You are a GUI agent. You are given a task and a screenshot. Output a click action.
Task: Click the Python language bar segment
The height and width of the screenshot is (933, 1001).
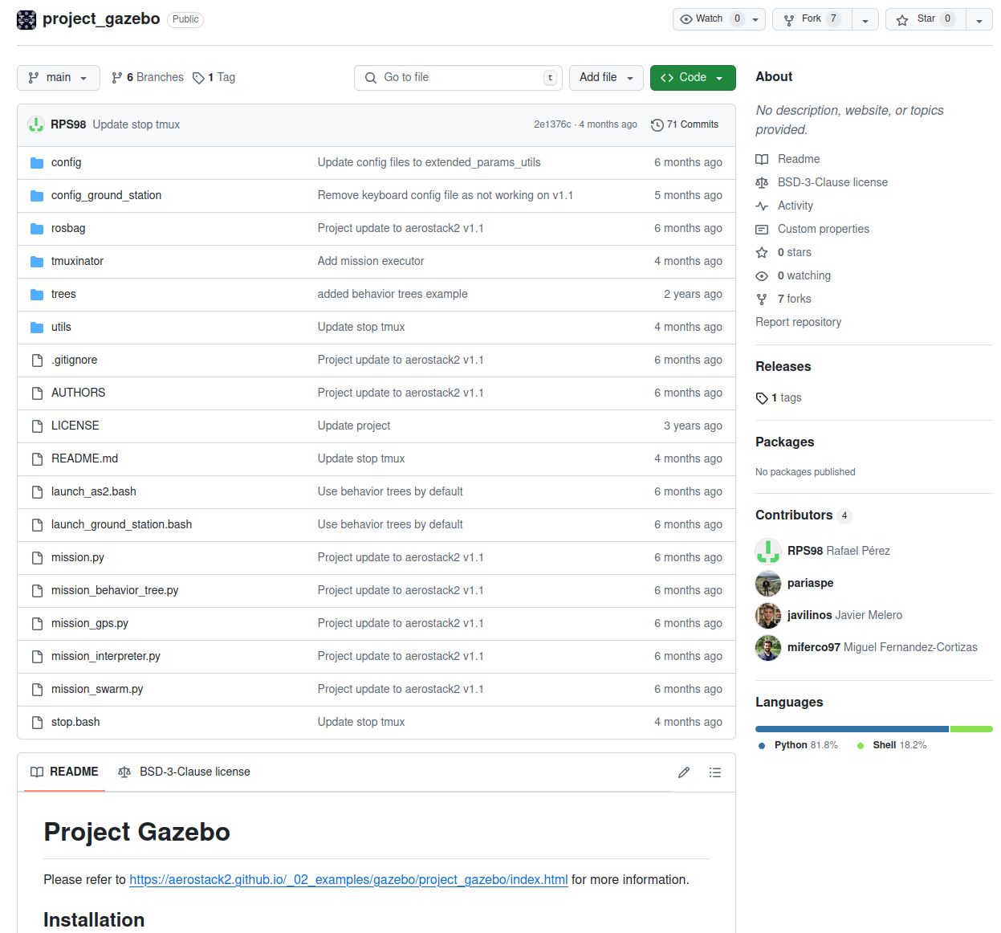[851, 729]
